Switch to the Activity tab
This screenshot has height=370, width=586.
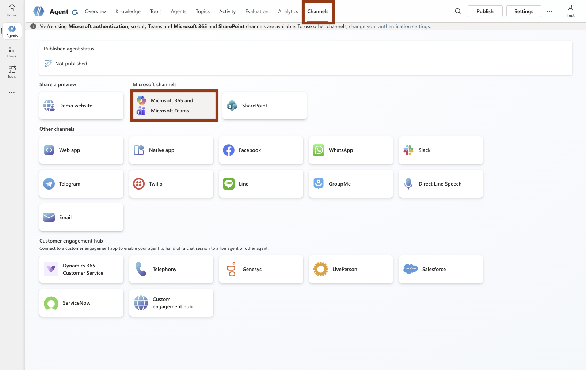coord(227,11)
